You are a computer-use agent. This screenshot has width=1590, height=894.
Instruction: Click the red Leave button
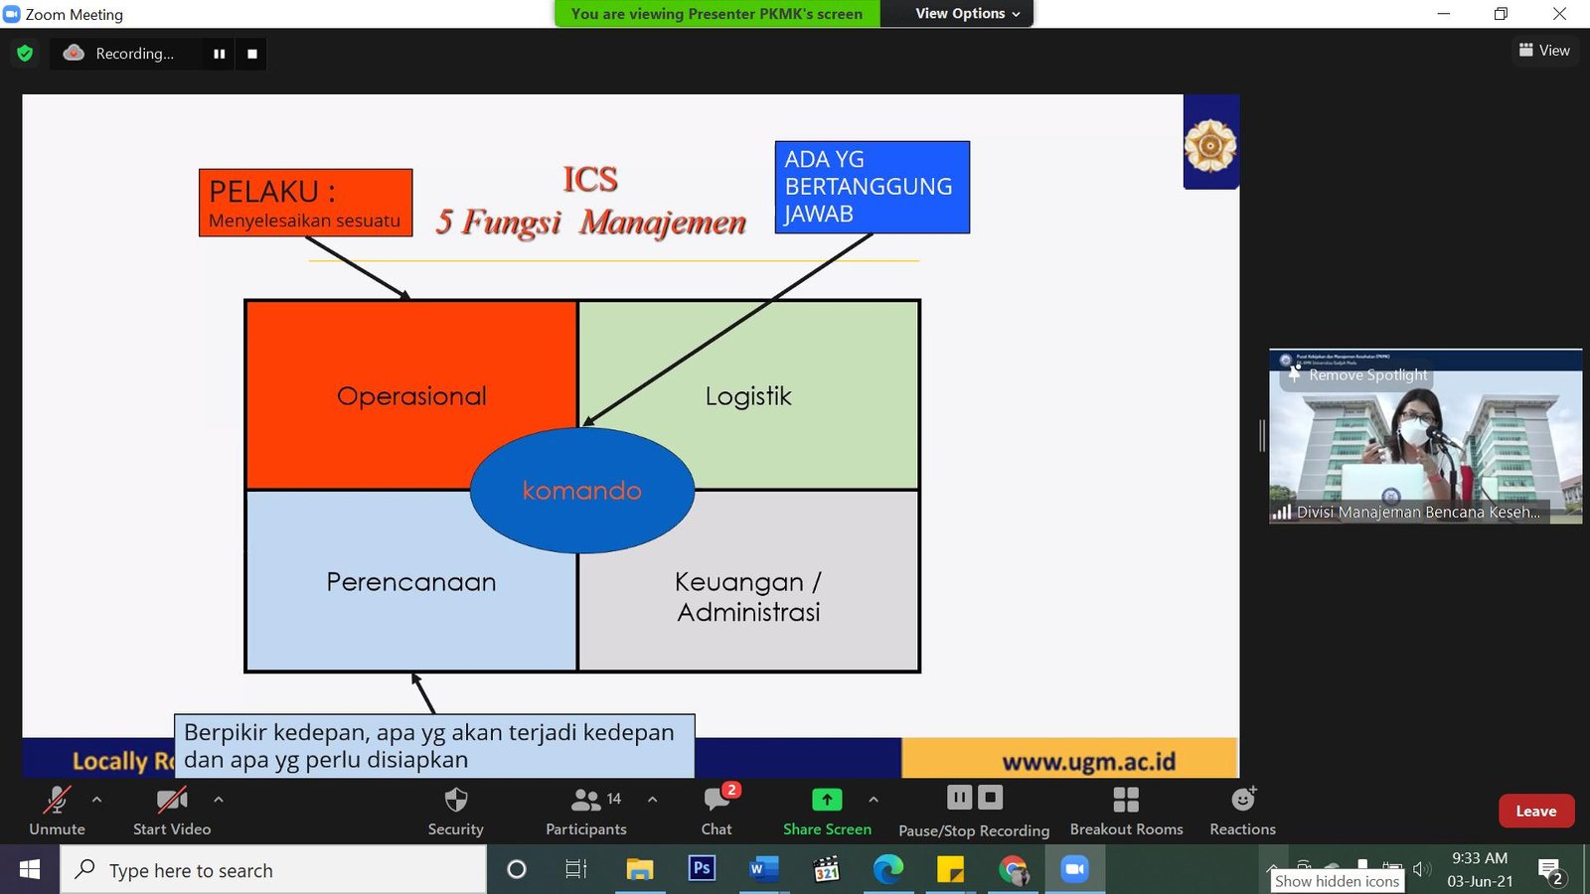(x=1535, y=811)
